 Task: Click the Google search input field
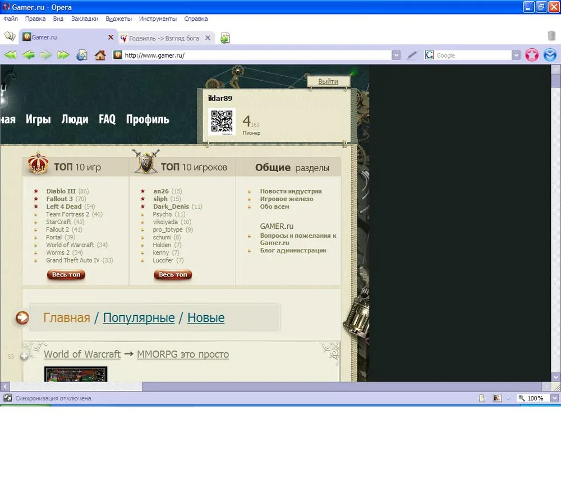tap(473, 55)
